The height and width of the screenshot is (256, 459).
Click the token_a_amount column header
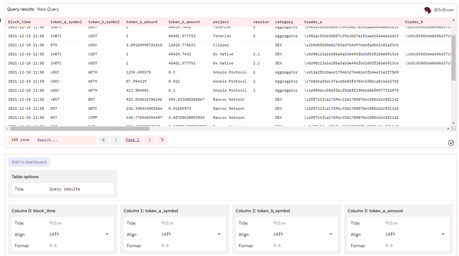click(x=142, y=22)
